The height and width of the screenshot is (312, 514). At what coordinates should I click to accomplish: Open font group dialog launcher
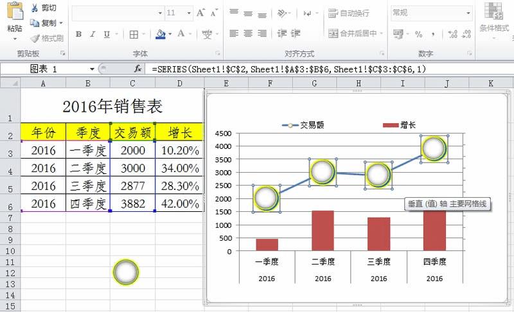tap(218, 53)
